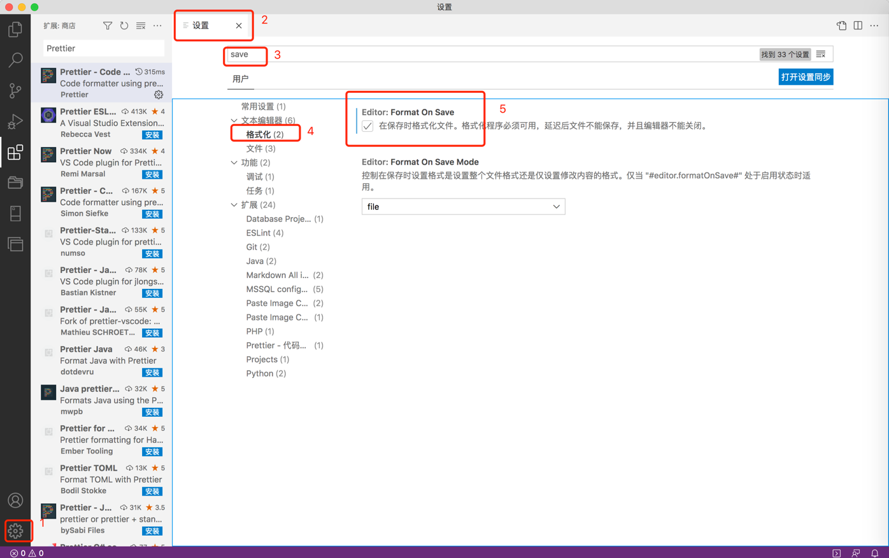This screenshot has width=889, height=558.
Task: Click the 找到 33 个设置 result count badge
Action: [785, 54]
